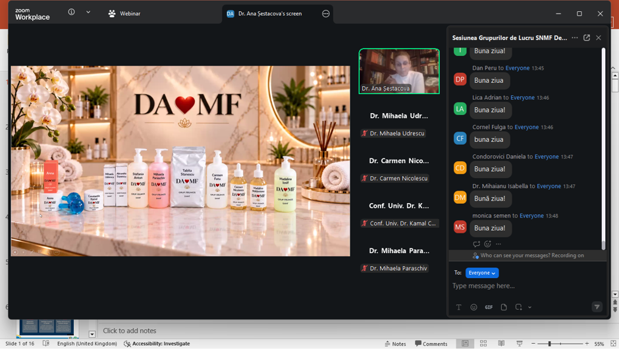
Task: Click Everyone link in Dan Peru's message
Action: pyautogui.click(x=518, y=68)
